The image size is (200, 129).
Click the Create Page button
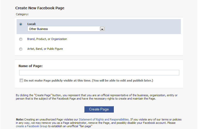tap(99, 109)
